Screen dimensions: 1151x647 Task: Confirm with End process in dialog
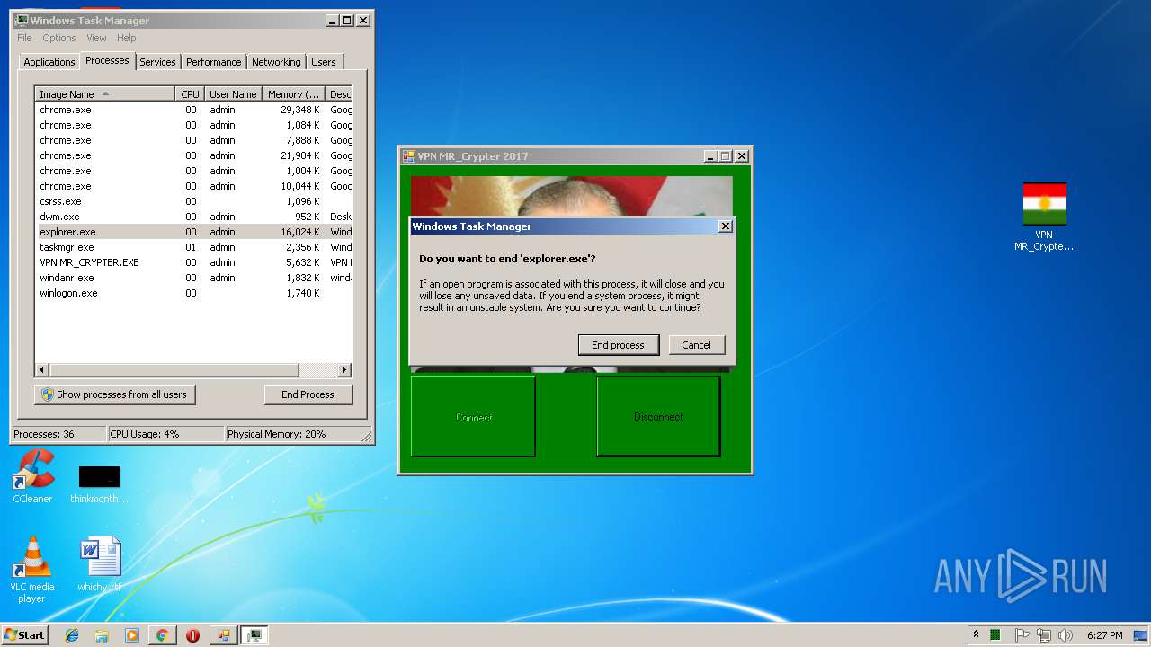click(618, 345)
